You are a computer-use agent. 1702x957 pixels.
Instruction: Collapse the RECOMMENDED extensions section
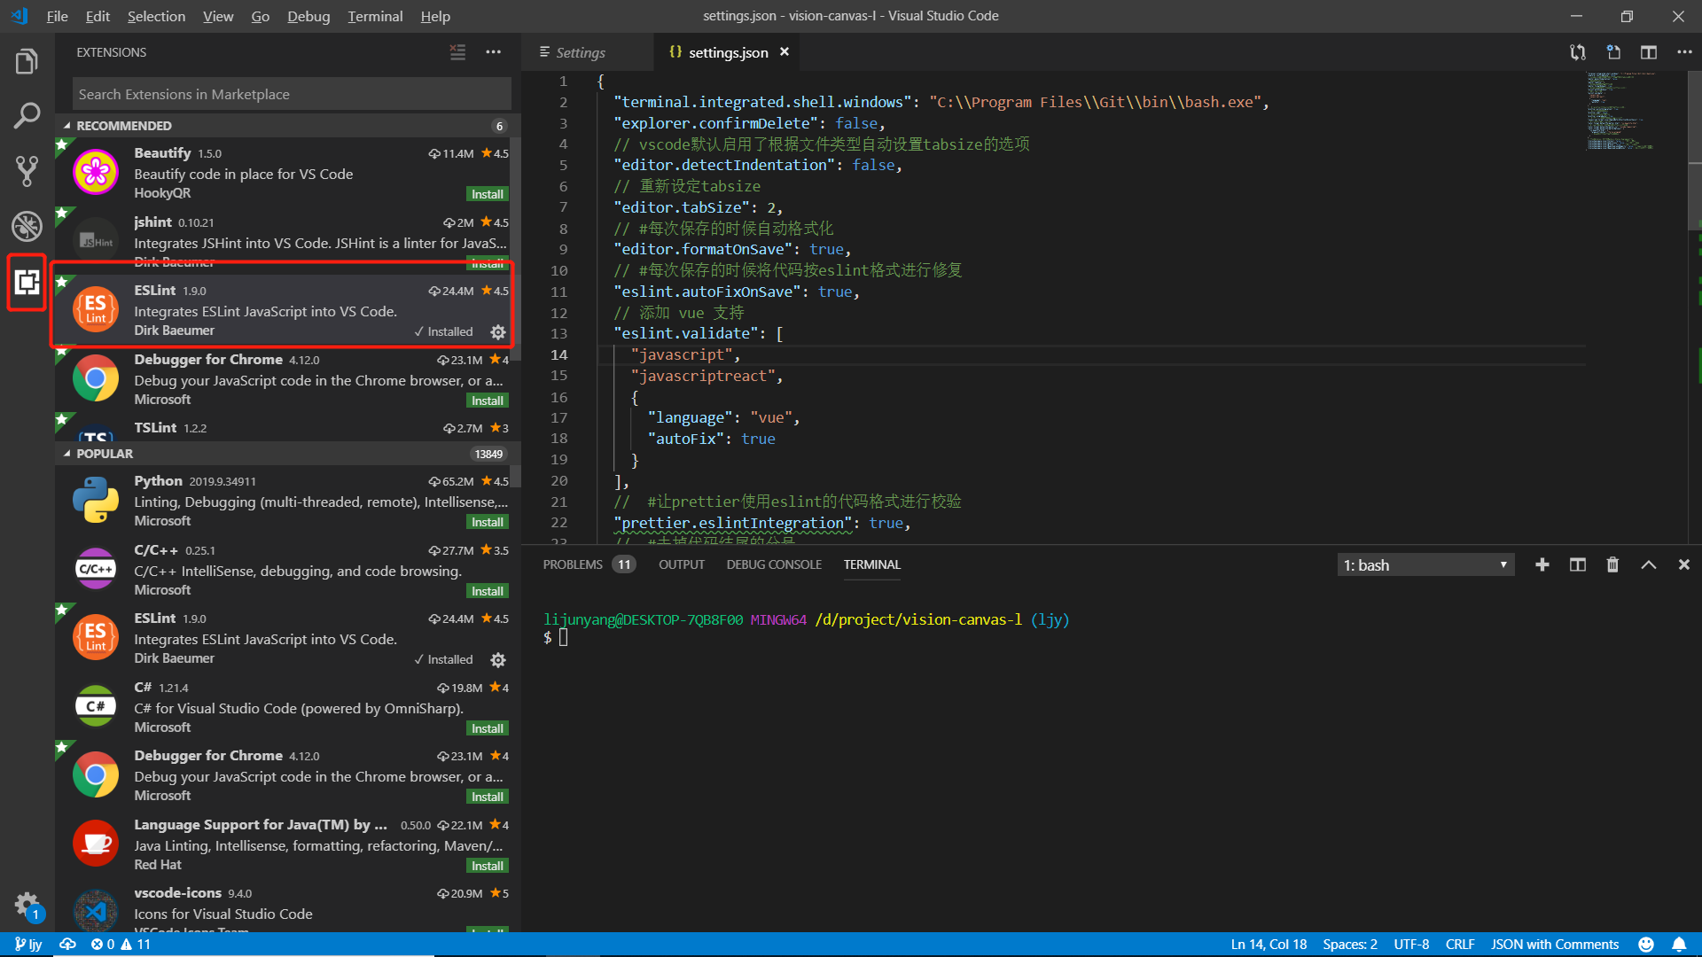[288, 126]
